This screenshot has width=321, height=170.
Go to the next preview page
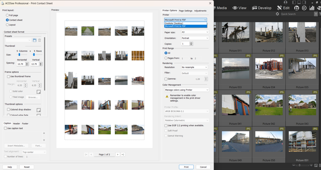(x=118, y=154)
